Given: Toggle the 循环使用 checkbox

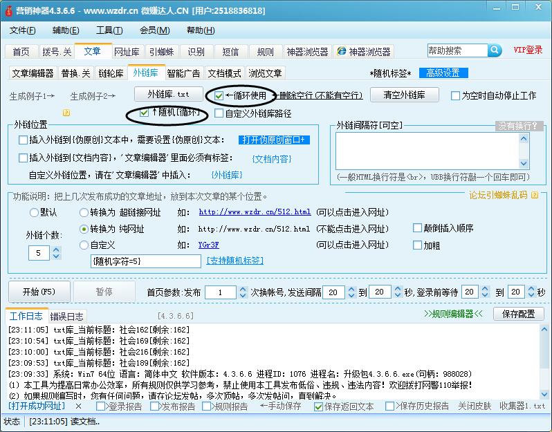Looking at the screenshot, I should tap(219, 95).
